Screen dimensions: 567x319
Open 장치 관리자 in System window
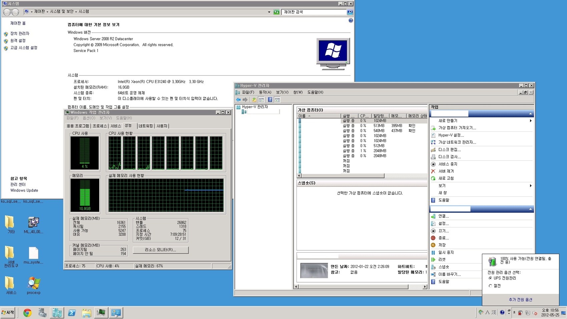coord(20,34)
